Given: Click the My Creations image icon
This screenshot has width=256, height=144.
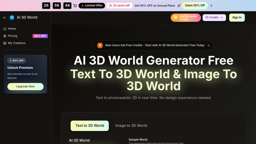Looking at the screenshot, I should tap(5, 43).
